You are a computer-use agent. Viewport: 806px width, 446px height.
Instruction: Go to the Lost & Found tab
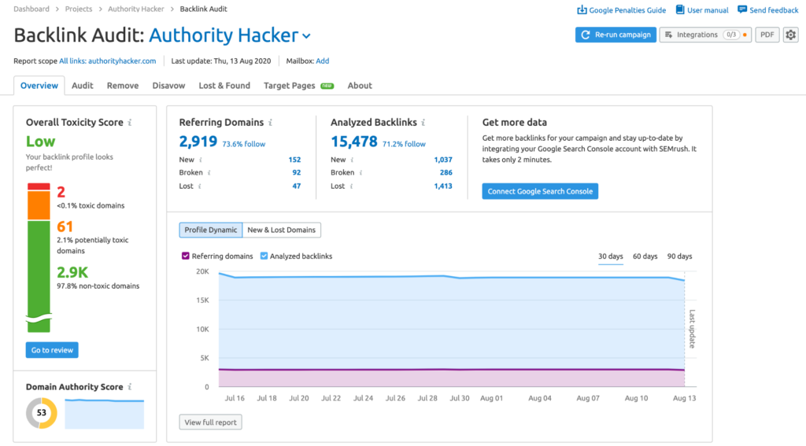click(224, 85)
